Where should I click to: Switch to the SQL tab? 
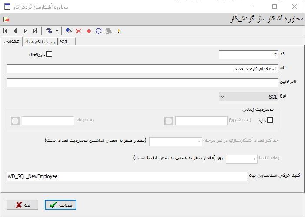[x=65, y=42]
